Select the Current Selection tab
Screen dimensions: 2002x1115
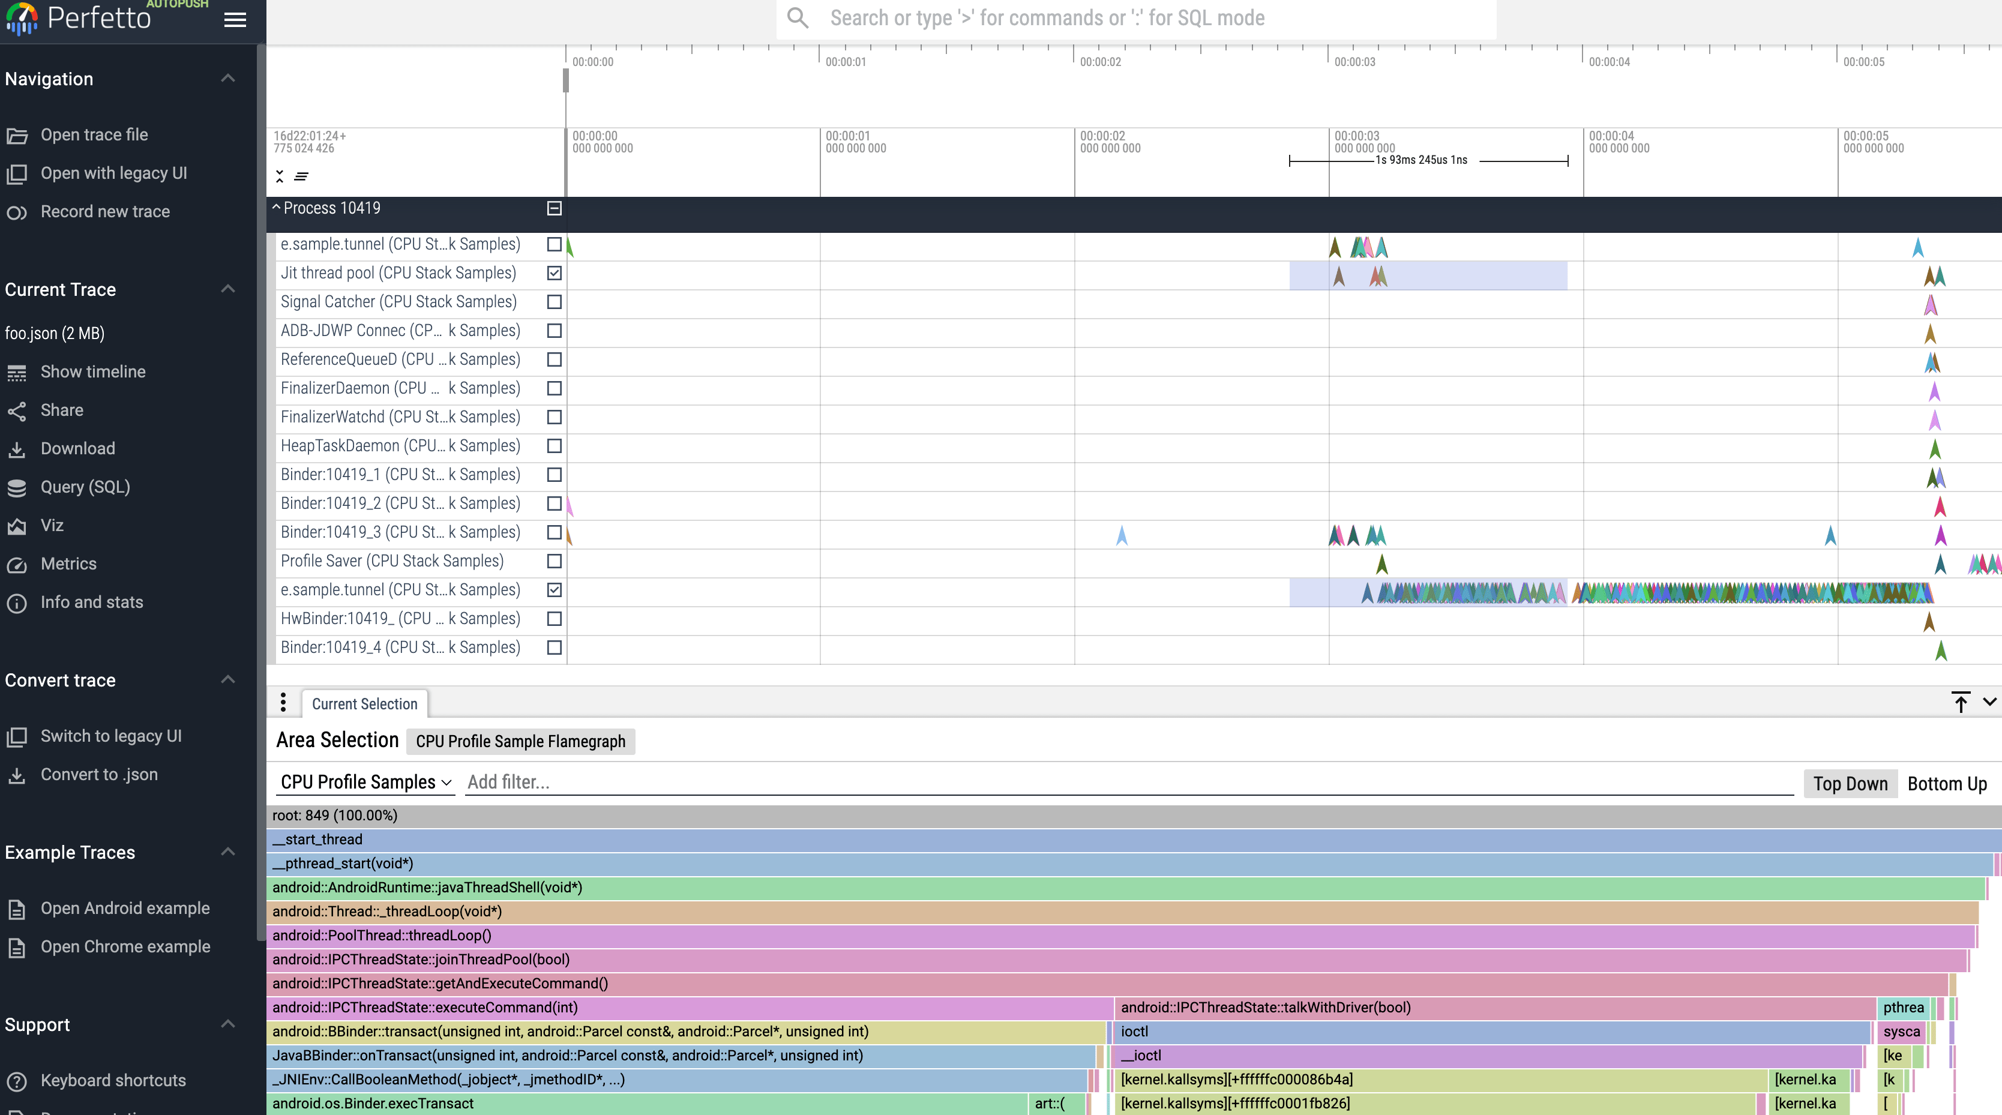(364, 704)
